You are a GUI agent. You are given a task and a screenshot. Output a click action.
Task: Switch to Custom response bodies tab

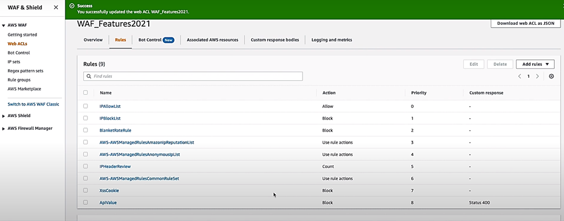pos(275,40)
